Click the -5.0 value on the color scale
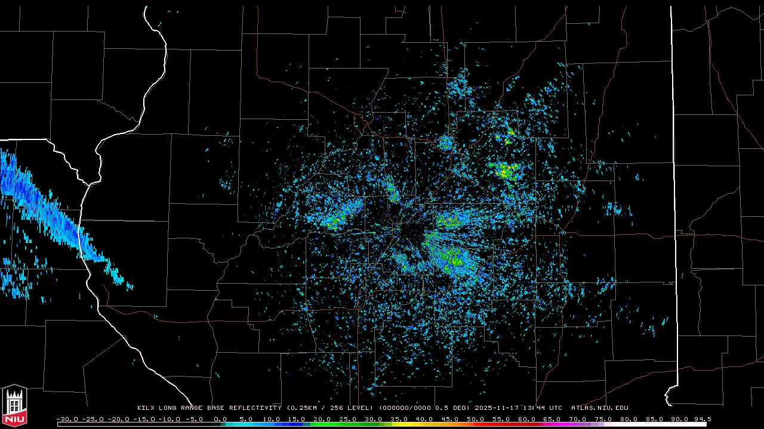Screen dimensions: 764x429 [195, 419]
